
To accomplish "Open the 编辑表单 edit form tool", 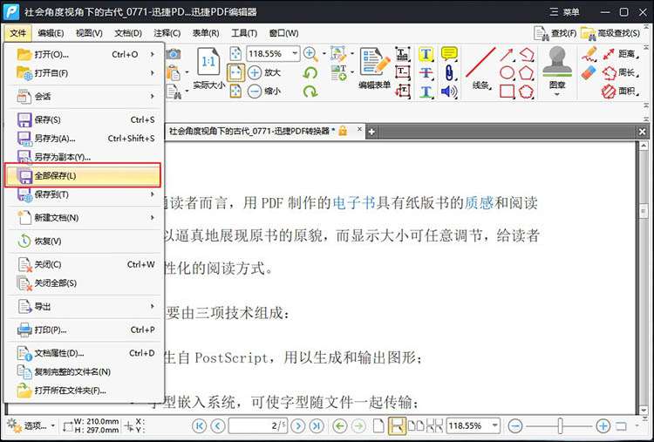I will pyautogui.click(x=375, y=69).
